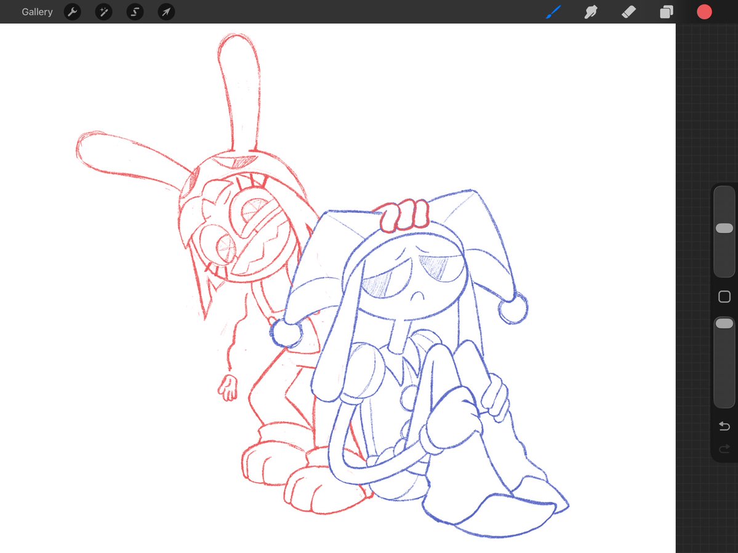Image resolution: width=738 pixels, height=553 pixels.
Task: Activate the Transform arrow tool
Action: 166,12
